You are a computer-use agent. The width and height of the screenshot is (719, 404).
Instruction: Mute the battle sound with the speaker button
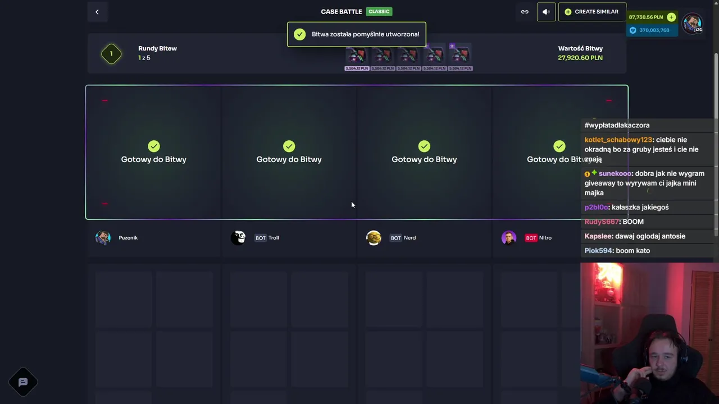pyautogui.click(x=546, y=12)
